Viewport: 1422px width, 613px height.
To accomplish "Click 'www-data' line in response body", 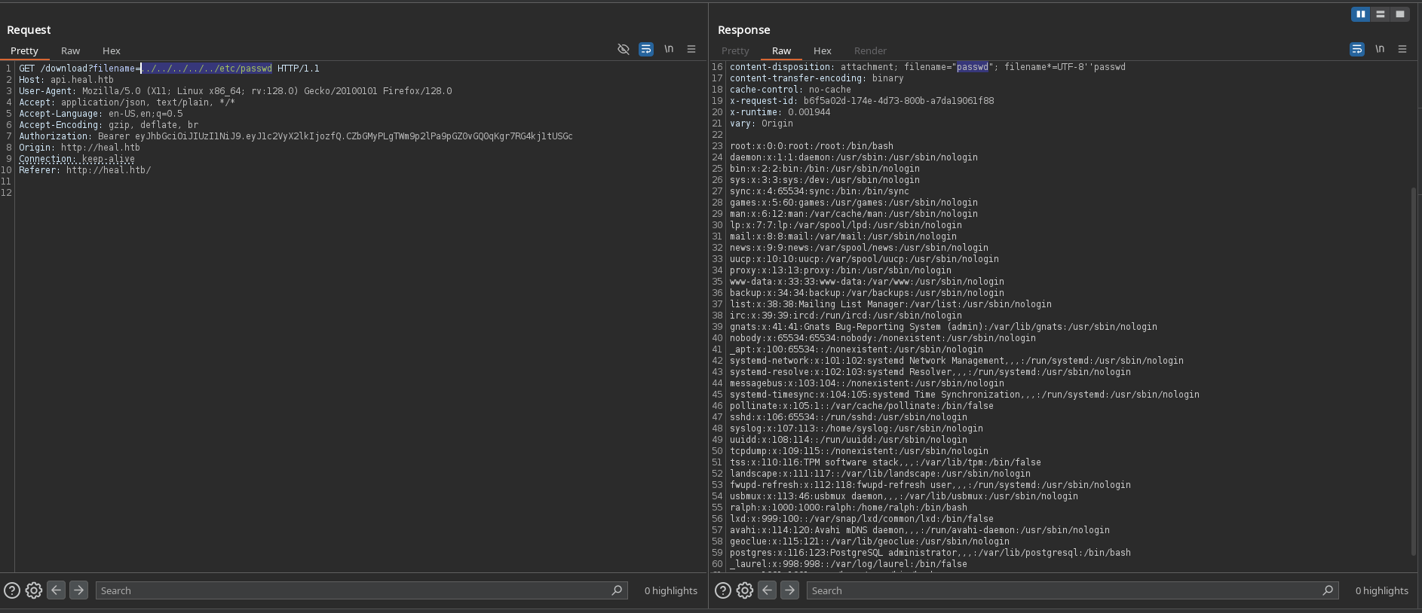I will [867, 282].
